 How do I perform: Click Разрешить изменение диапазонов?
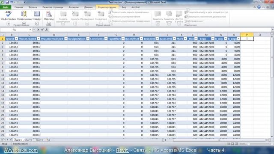(x=205, y=17)
